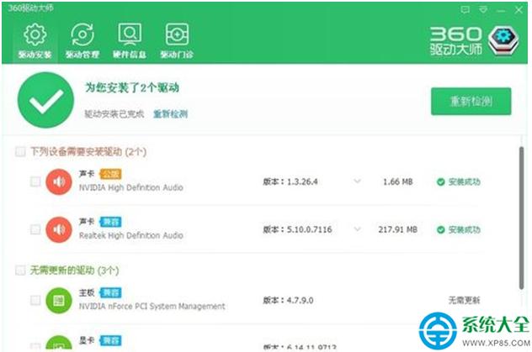Click the Realtek sound card speaker icon
The height and width of the screenshot is (352, 532).
tap(58, 229)
